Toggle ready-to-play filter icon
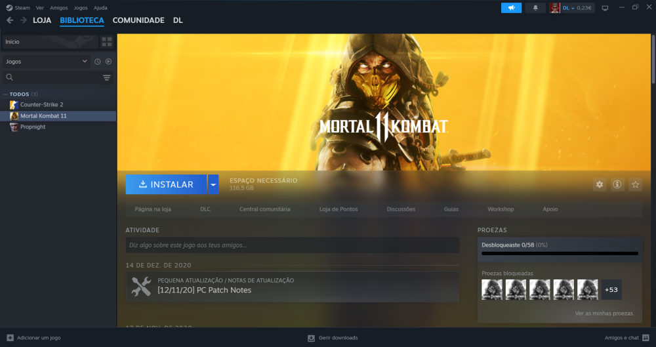656x347 pixels. pos(108,62)
